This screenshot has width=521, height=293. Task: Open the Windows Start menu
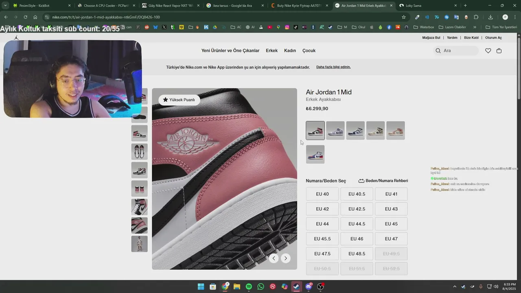pos(201,286)
